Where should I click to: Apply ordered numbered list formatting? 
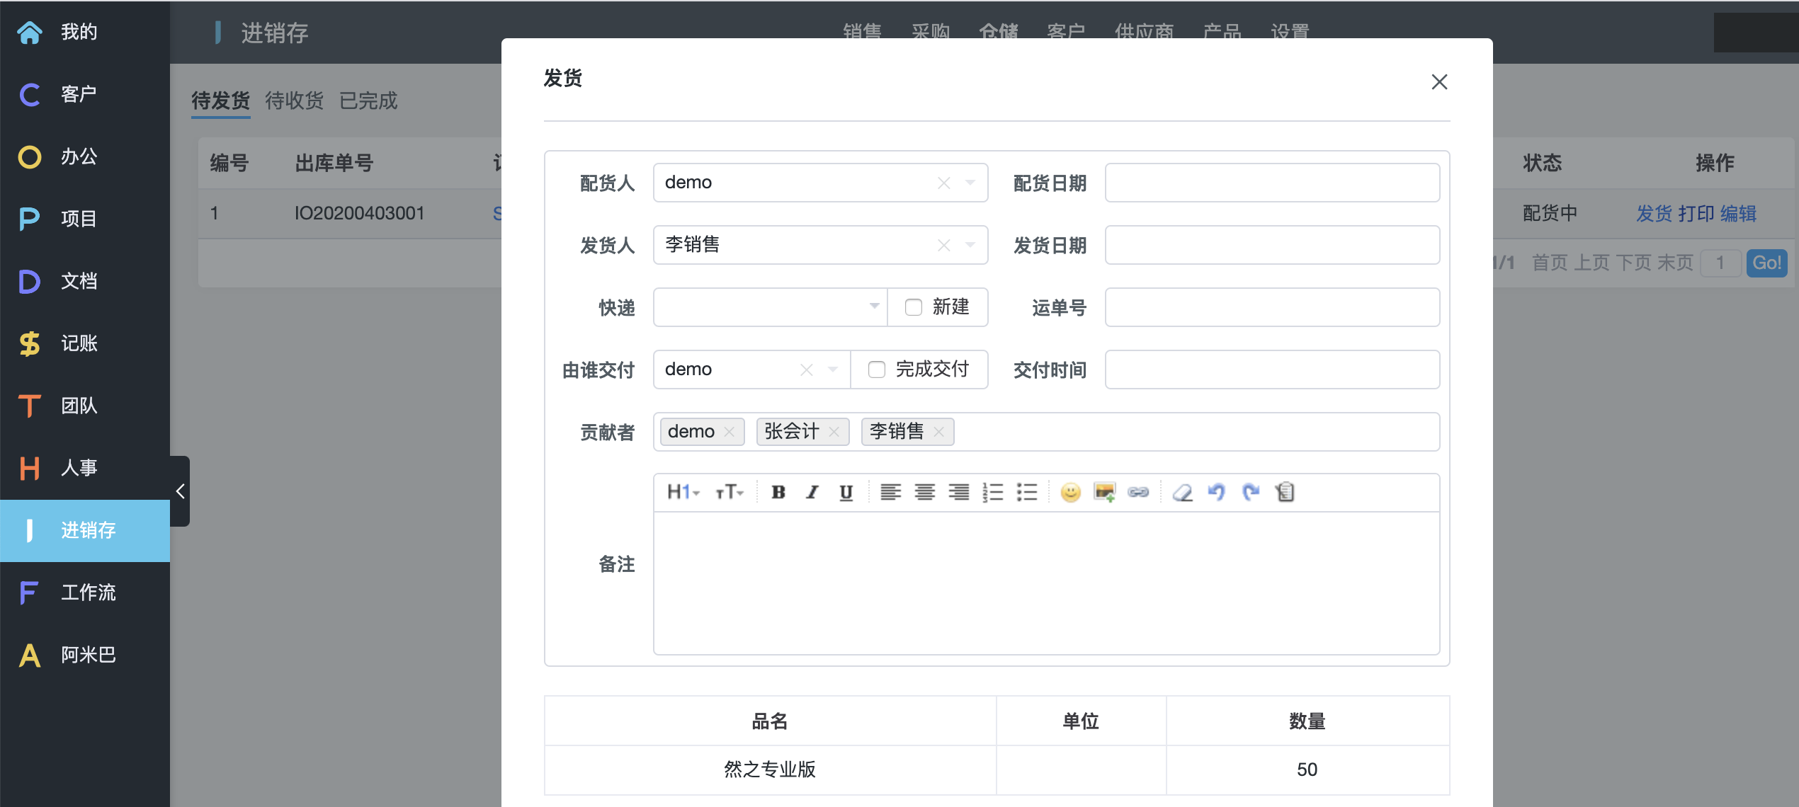point(993,492)
